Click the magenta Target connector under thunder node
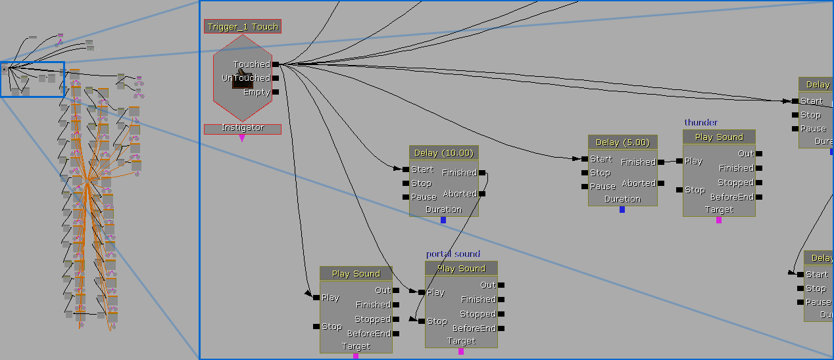Viewport: 834px width, 360px height. pos(719,220)
